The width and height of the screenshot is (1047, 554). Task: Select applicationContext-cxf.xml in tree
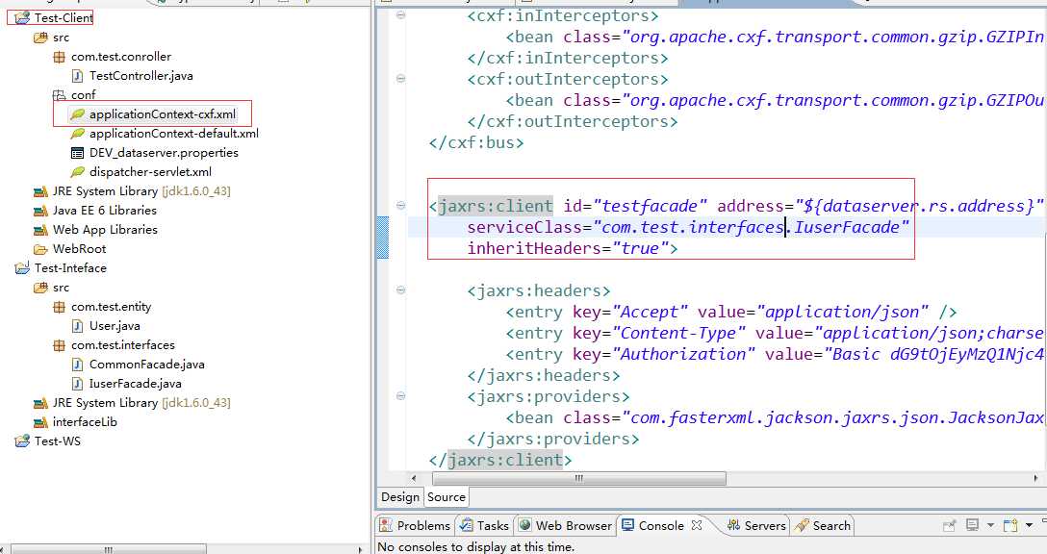[x=163, y=114]
